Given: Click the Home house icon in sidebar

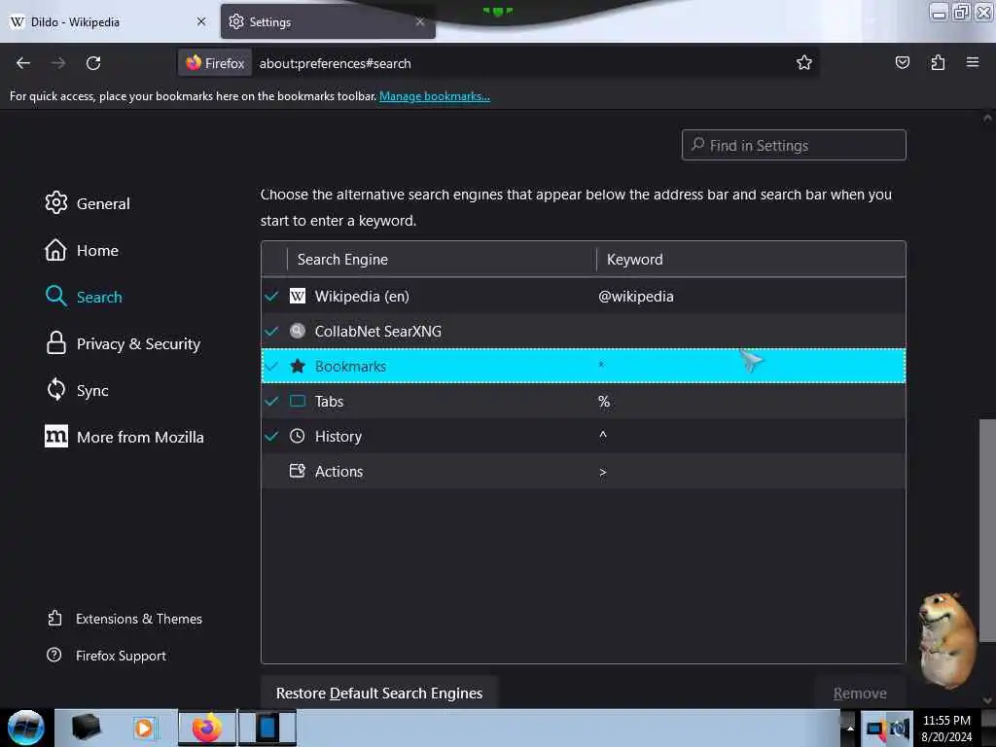Looking at the screenshot, I should point(55,250).
